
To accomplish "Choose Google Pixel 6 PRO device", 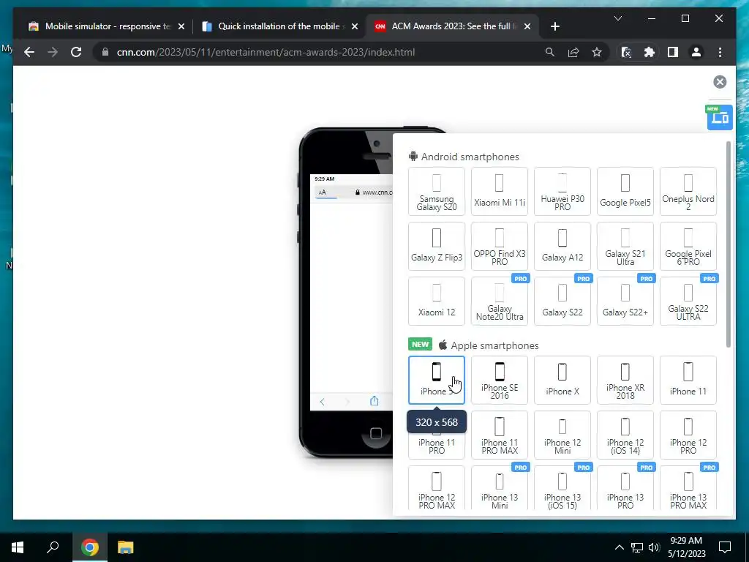I will tap(688, 247).
